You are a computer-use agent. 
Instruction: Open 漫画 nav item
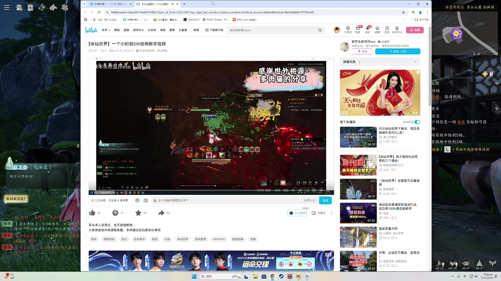tap(163, 30)
